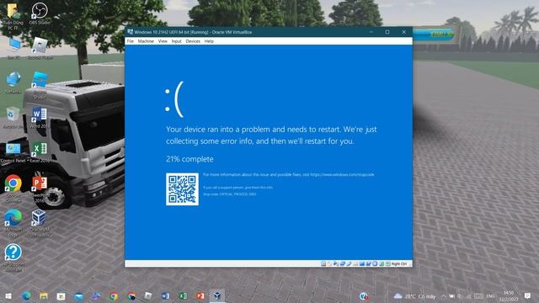
Task: Click the hard disk activity icon in VM status bar
Action: (x=323, y=263)
